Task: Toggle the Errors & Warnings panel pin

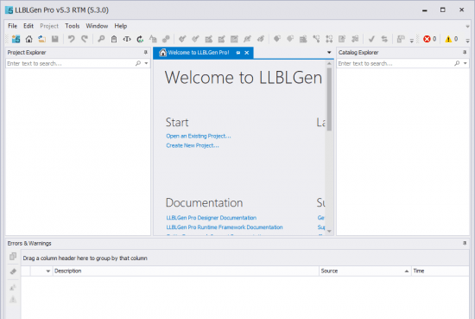Action: [465, 243]
